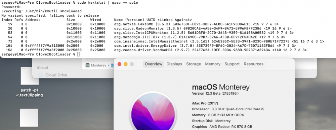Screen dimensions: 336x130
Task: Click the Graphics AMD Radeon RX 570 line
Action: pyautogui.click(x=222, y=127)
